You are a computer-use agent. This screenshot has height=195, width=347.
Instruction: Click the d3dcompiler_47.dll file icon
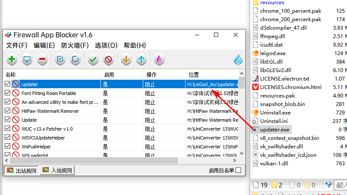pyautogui.click(x=255, y=28)
